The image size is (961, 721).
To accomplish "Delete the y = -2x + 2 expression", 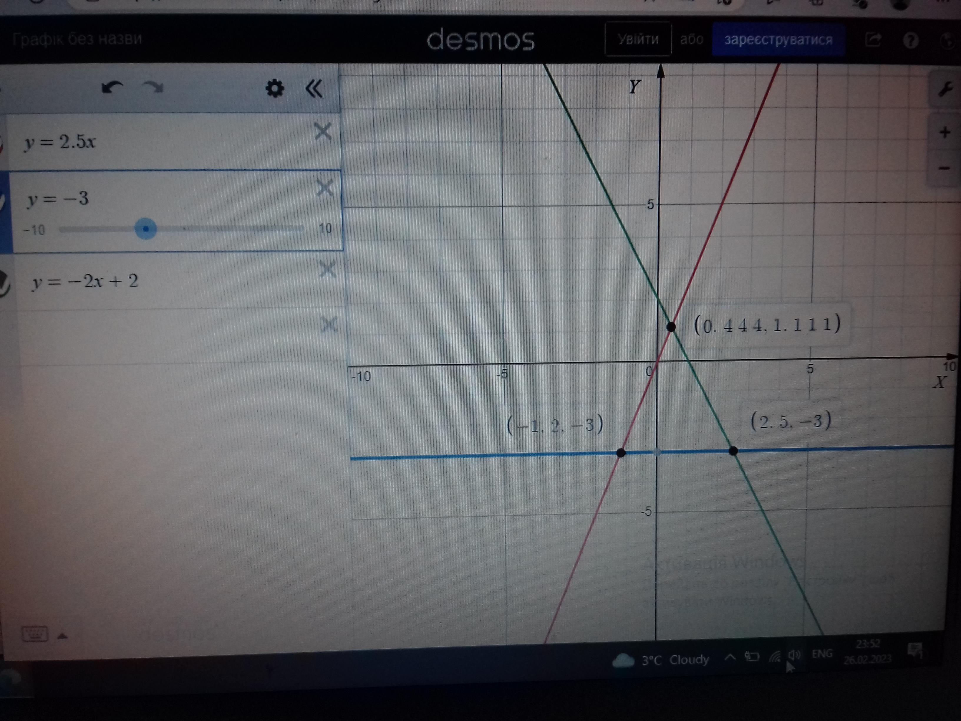I will click(x=327, y=269).
